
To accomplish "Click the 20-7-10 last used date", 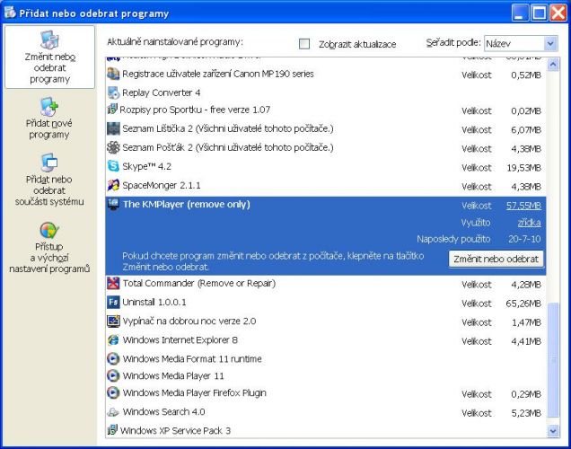I will point(524,239).
